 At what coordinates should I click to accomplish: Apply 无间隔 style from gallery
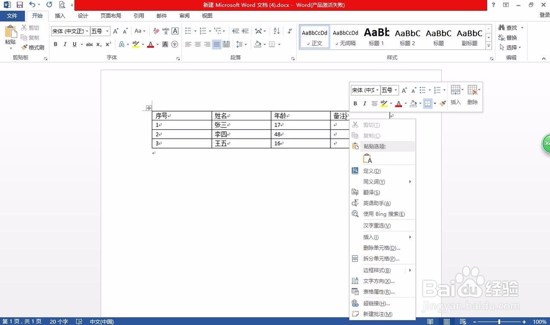345,36
